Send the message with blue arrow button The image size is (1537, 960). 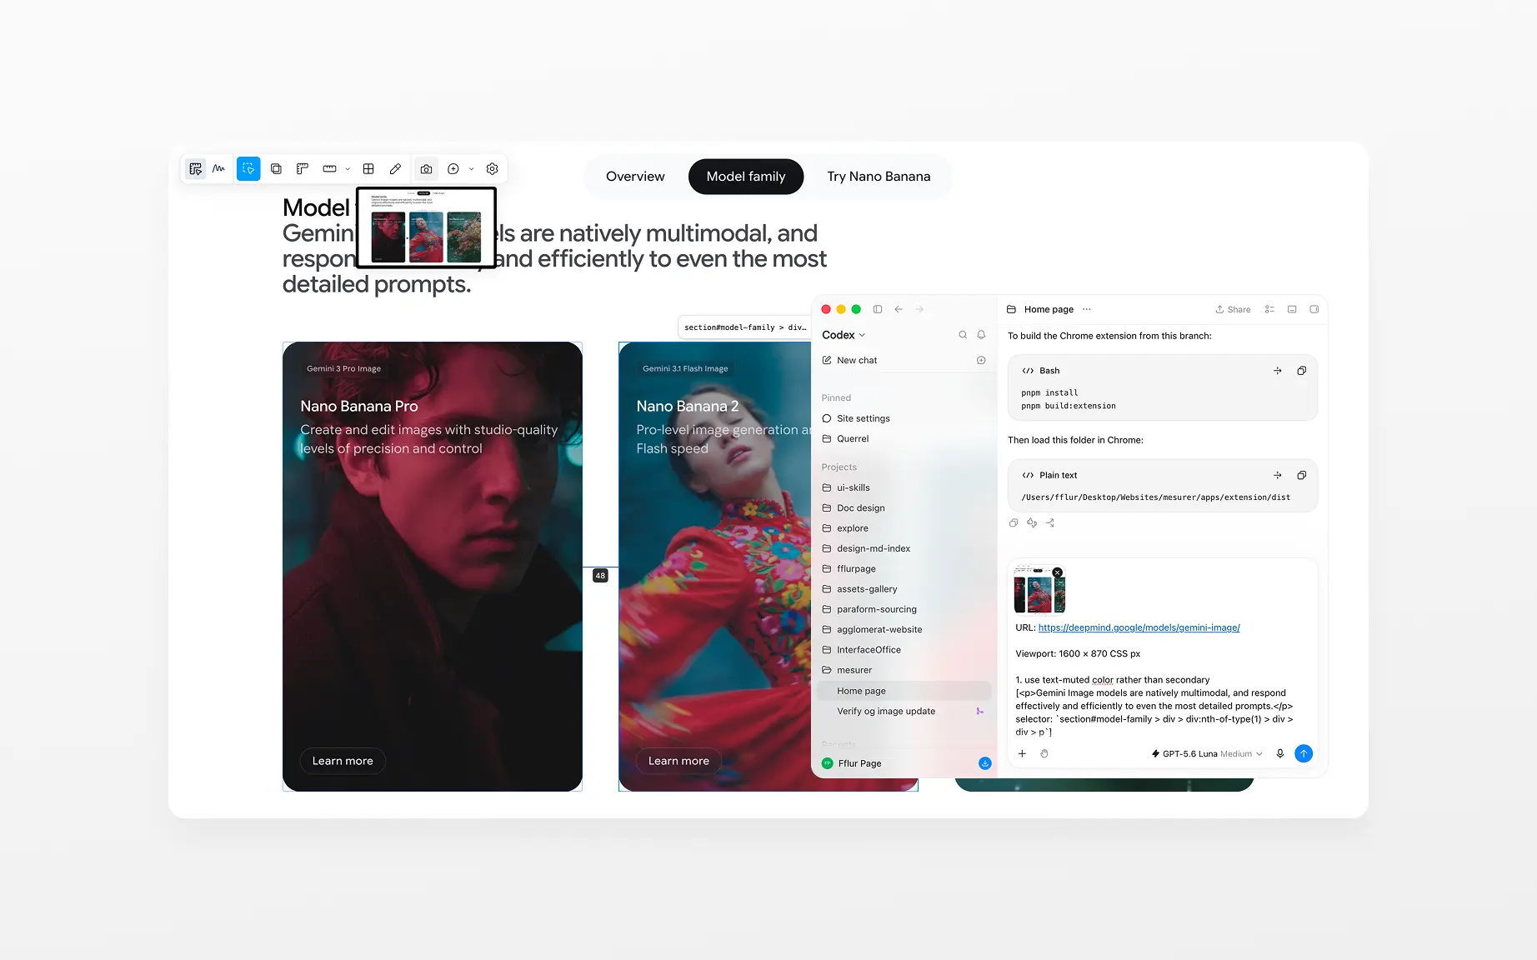1304,753
